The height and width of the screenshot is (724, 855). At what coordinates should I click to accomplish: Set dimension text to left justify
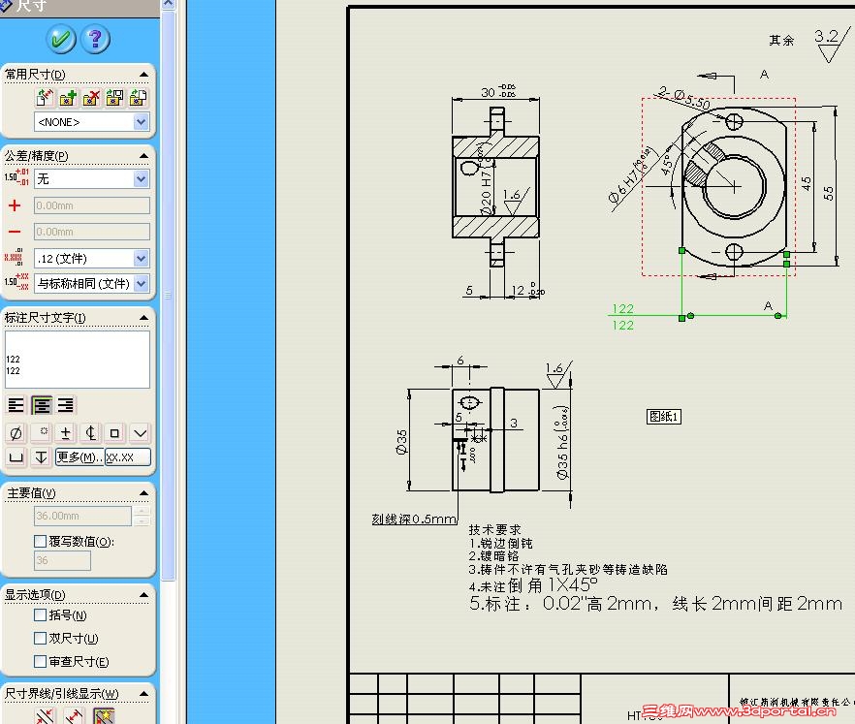[x=16, y=405]
